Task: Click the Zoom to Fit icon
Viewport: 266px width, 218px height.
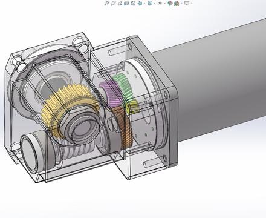Action: tap(106, 3)
